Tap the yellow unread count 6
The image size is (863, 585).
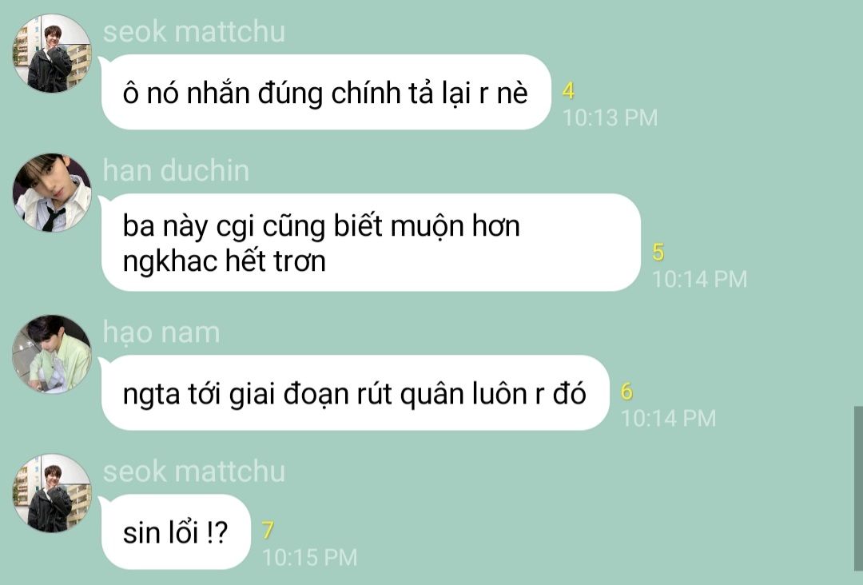coord(627,392)
